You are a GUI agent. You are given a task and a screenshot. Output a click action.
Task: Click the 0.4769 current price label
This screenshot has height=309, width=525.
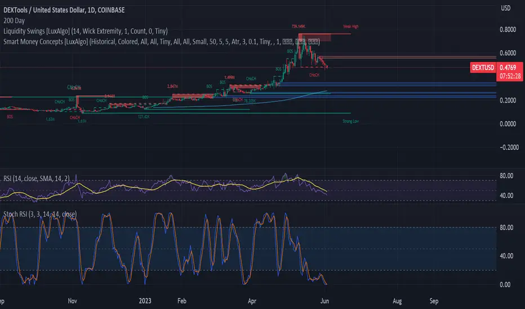(x=508, y=67)
